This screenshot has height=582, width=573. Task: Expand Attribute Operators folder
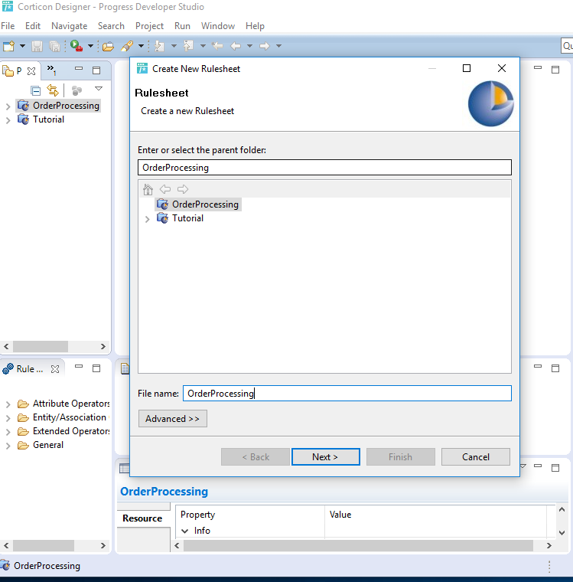pyautogui.click(x=8, y=404)
